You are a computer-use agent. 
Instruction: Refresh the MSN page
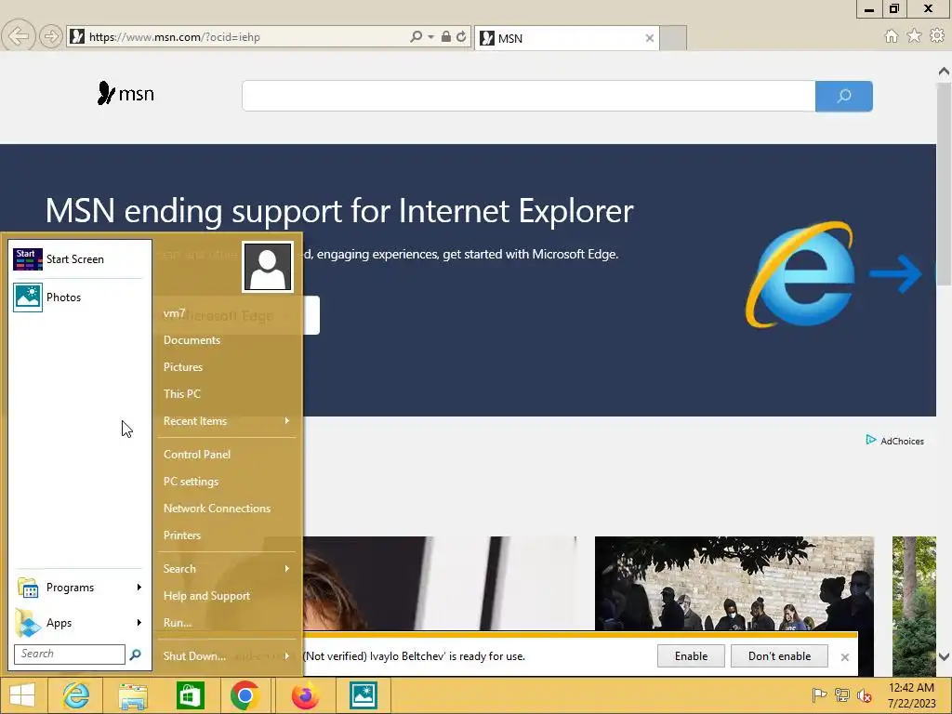(x=461, y=36)
